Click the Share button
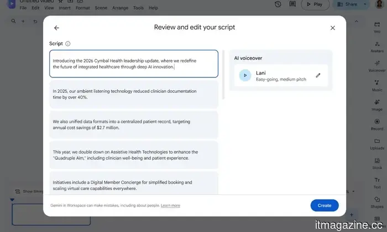The image size is (387, 232). [x=347, y=4]
